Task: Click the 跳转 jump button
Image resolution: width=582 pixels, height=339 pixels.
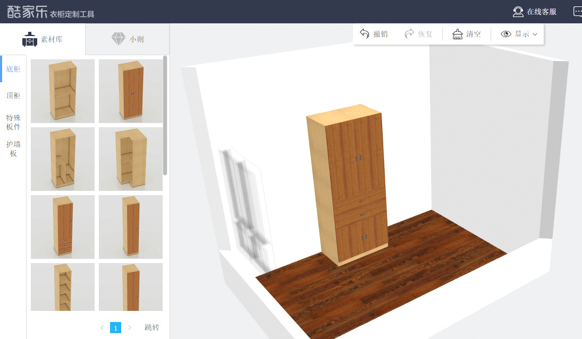Action: point(152,327)
